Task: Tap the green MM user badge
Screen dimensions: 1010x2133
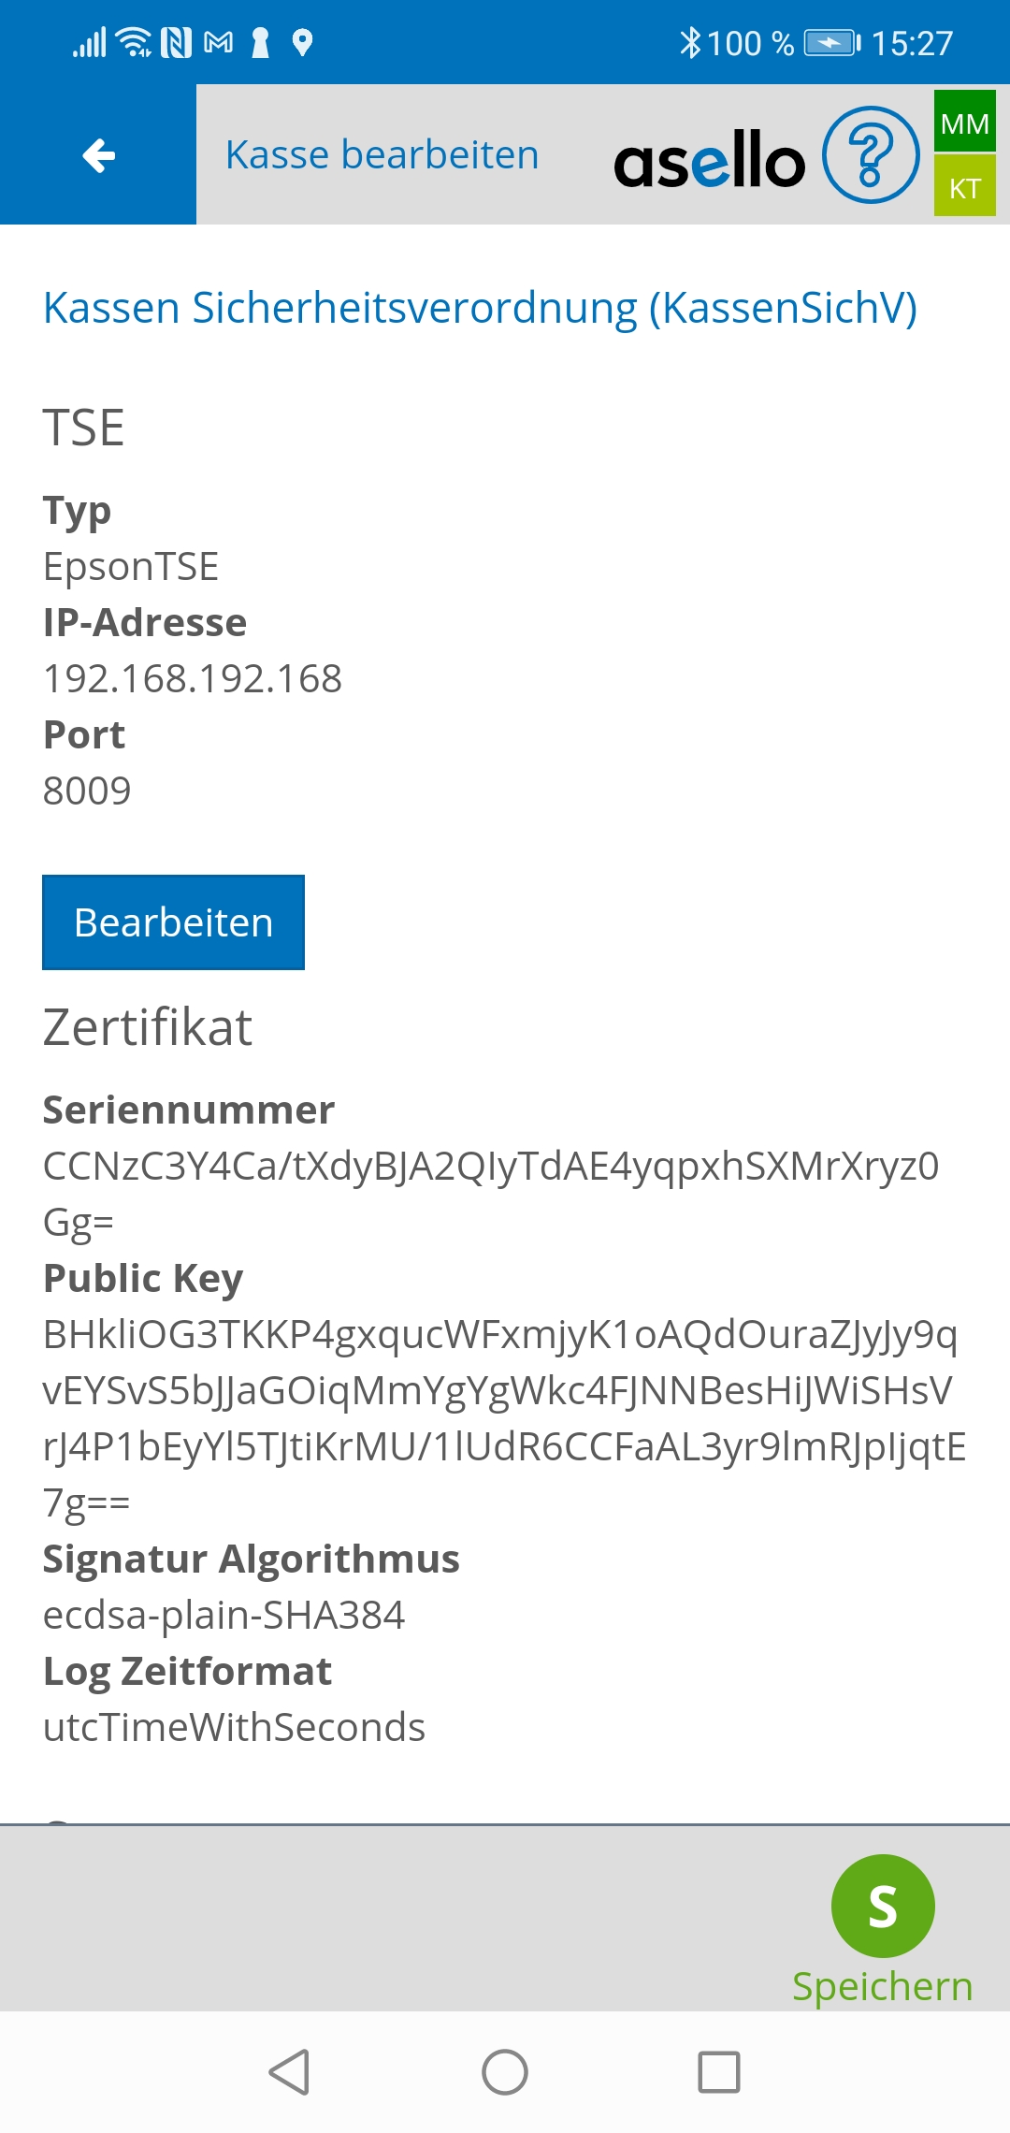Action: tap(964, 123)
